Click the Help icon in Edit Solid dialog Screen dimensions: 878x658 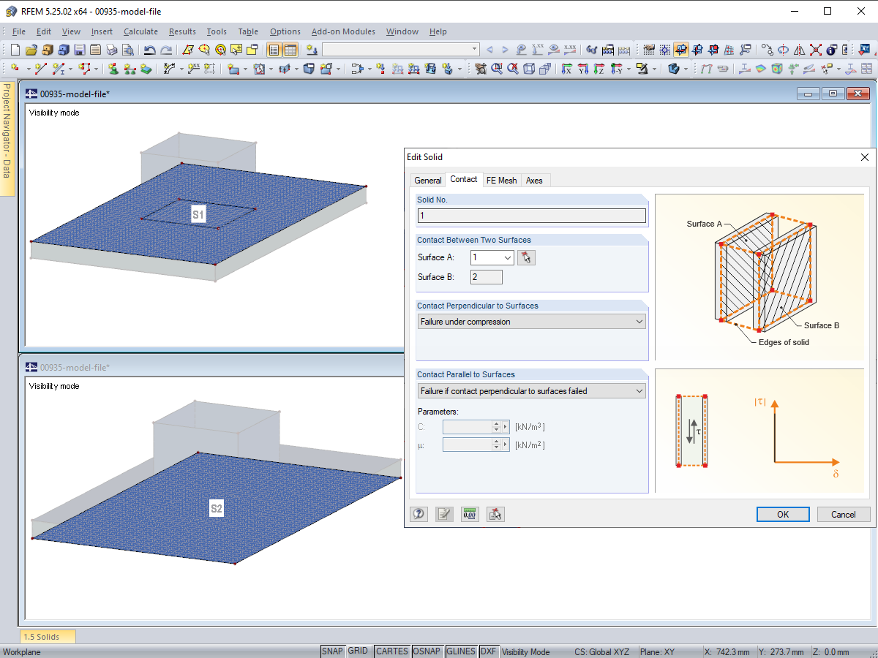[419, 514]
